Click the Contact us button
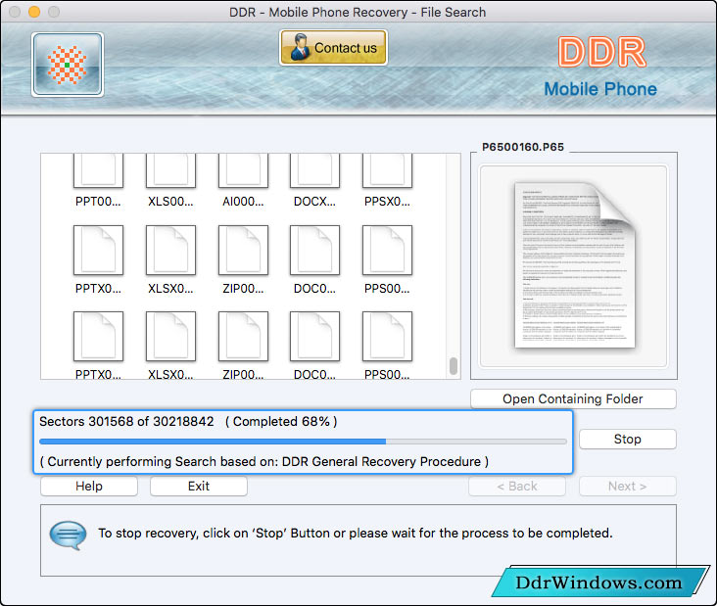This screenshot has width=717, height=606. [333, 48]
